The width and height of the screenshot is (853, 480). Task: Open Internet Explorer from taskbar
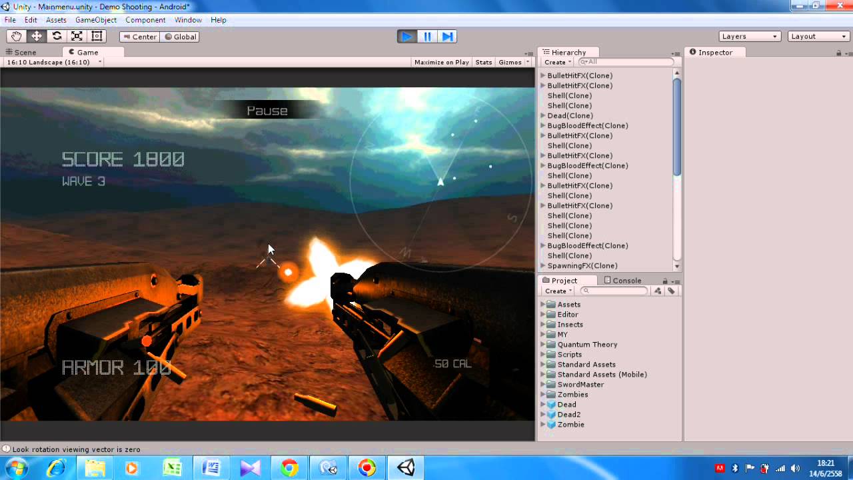point(57,468)
